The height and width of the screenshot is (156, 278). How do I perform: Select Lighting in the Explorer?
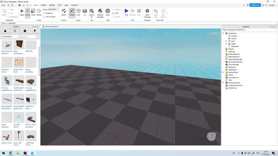click(x=232, y=52)
